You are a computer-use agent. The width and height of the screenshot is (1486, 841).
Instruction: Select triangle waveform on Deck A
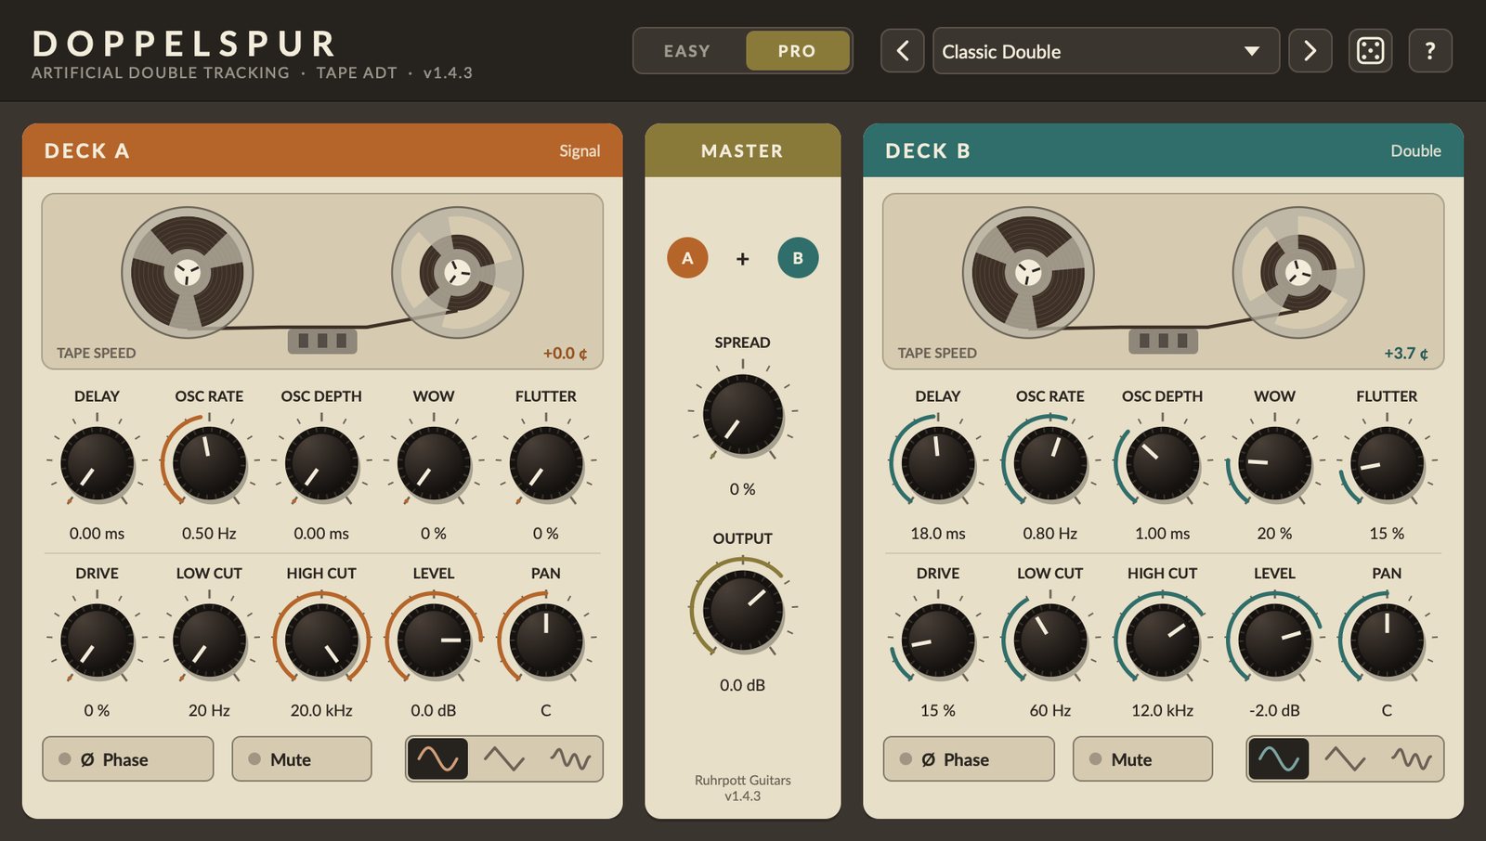coord(504,759)
